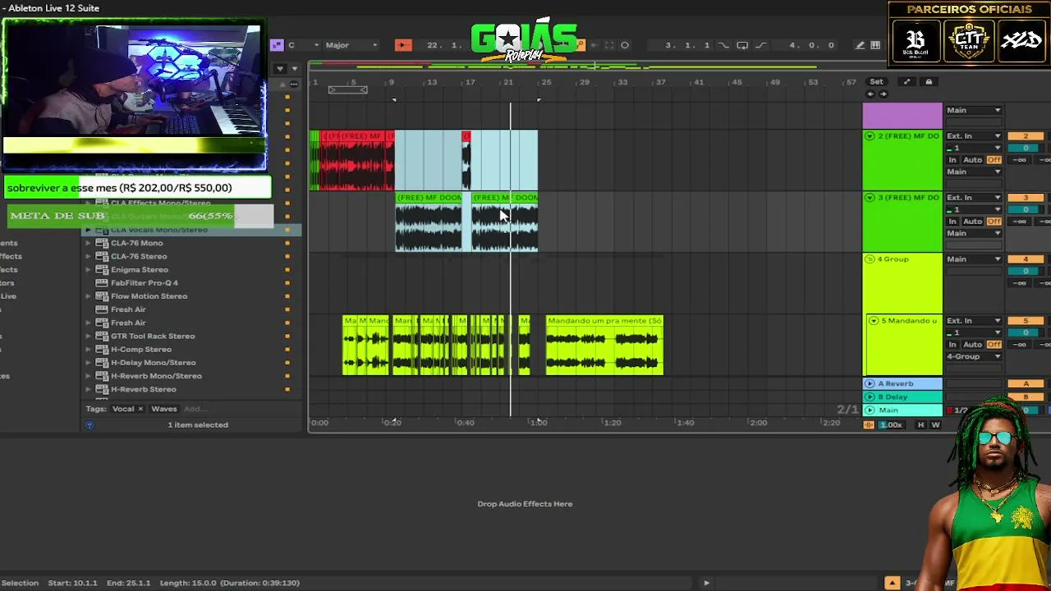Click the orange dot beside CLA-76 Mono
This screenshot has height=591, width=1051.
tap(287, 243)
